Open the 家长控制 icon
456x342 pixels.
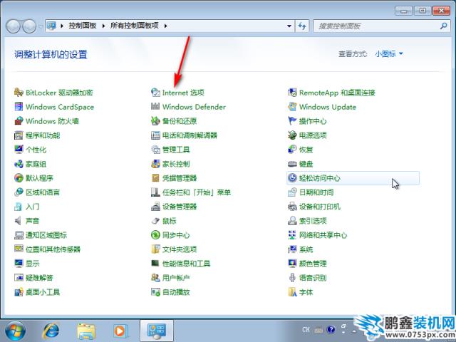[155, 164]
